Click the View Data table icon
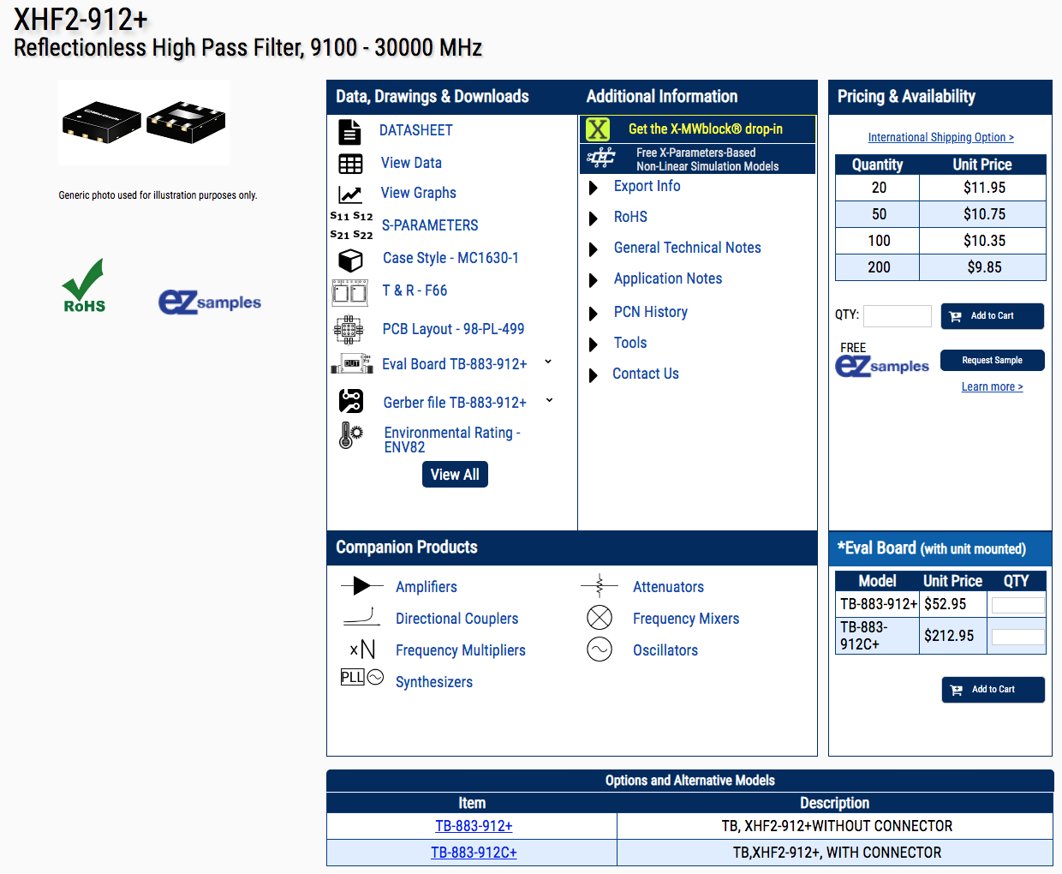Viewport: 1062px width, 874px height. pos(350,164)
